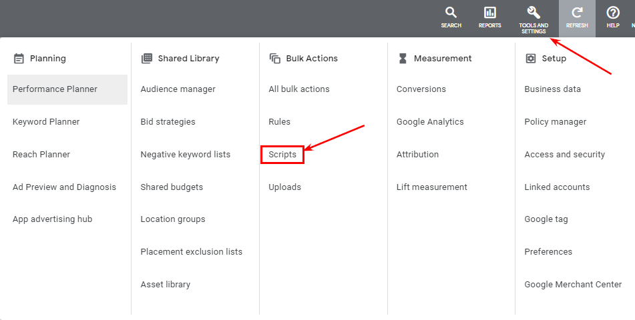This screenshot has width=635, height=320.
Task: Open Conversions under Measurement
Action: coord(421,89)
